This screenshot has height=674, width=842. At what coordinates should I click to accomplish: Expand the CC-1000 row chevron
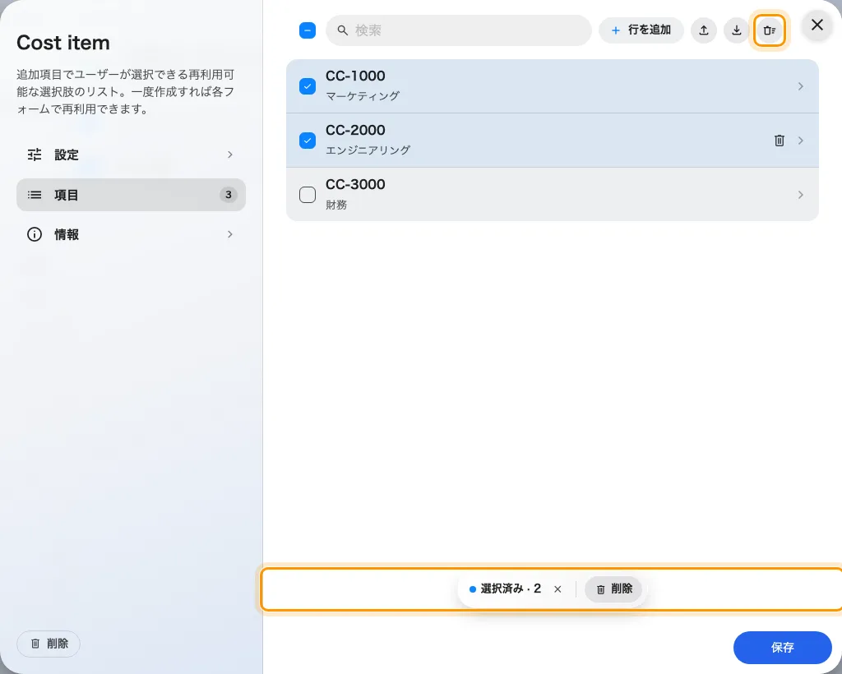pyautogui.click(x=801, y=86)
